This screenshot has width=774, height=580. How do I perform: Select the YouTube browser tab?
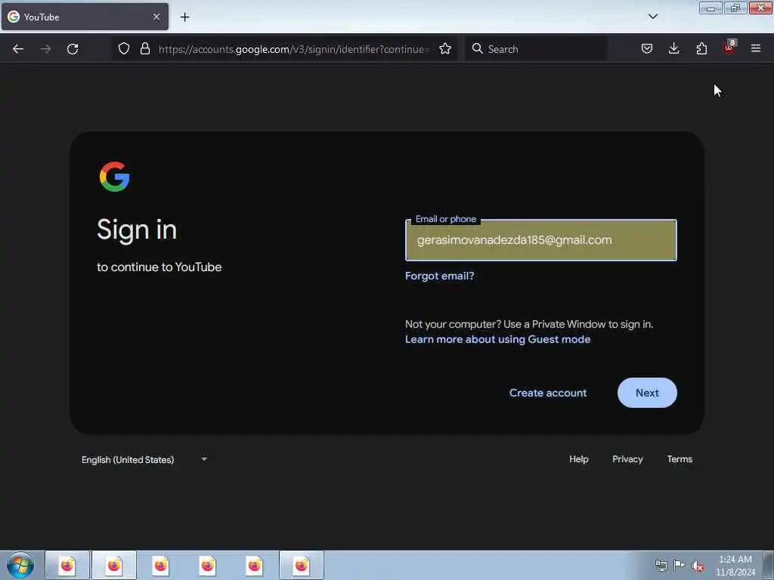point(85,17)
